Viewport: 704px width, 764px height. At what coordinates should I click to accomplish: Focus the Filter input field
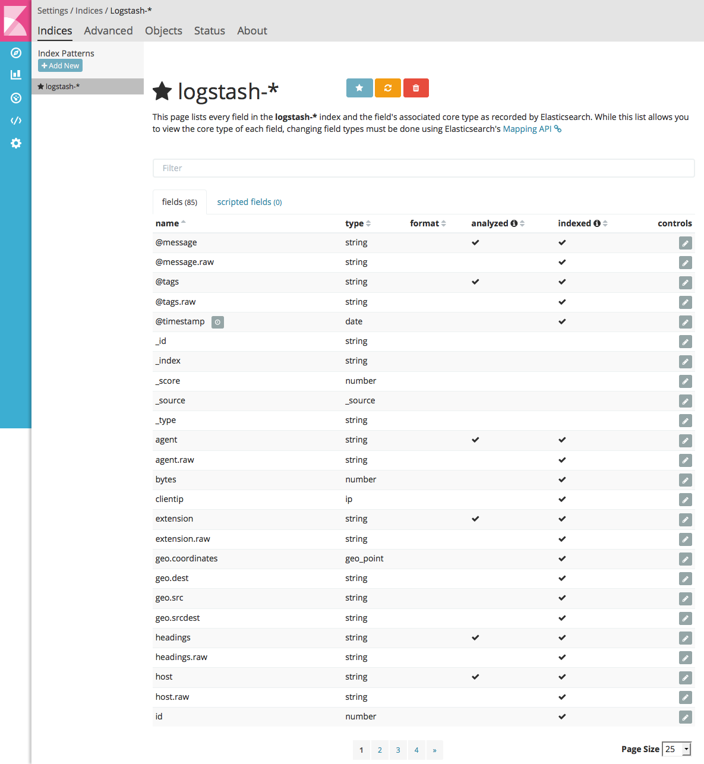(424, 168)
